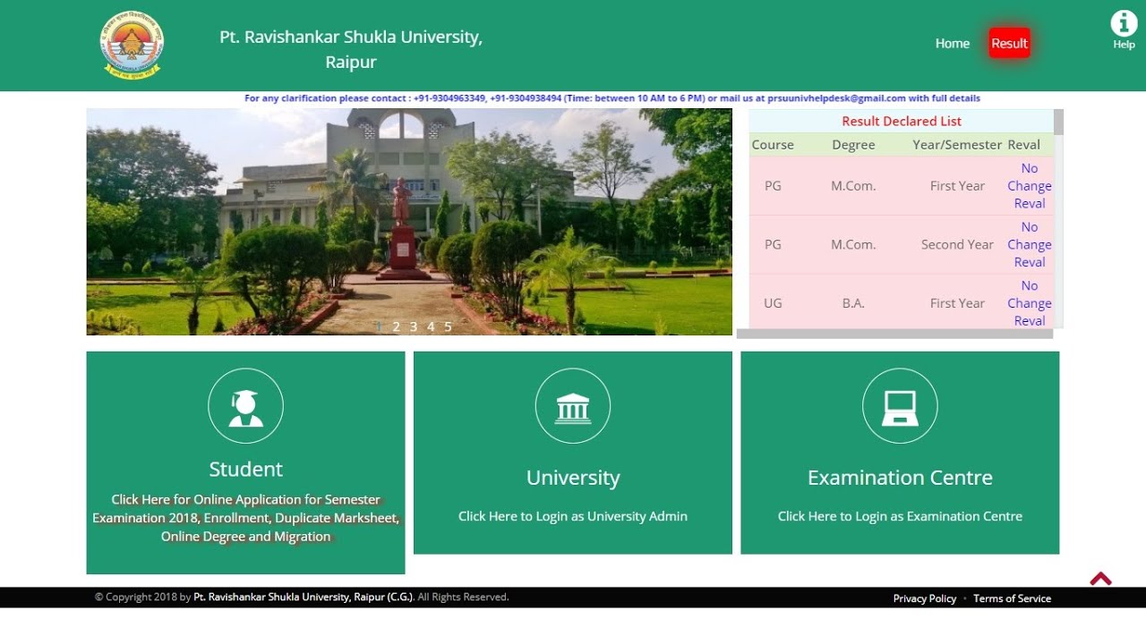Click the university logo emblem
This screenshot has width=1146, height=644.
pos(132,45)
